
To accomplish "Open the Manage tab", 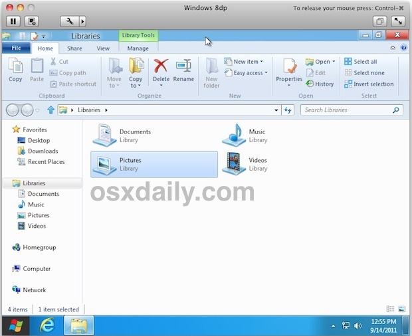I will 138,48.
